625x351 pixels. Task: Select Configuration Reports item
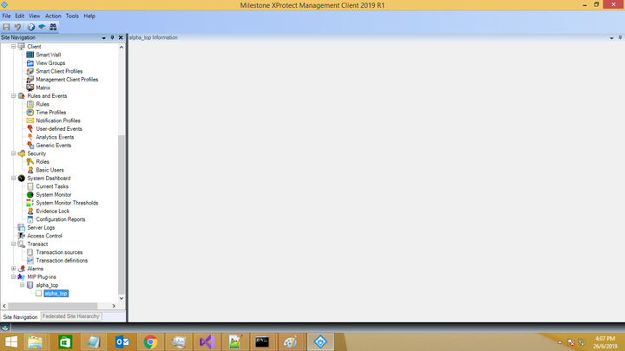click(x=60, y=219)
